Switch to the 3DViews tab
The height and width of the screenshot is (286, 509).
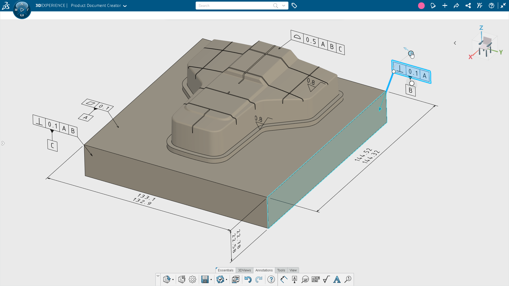(x=244, y=270)
